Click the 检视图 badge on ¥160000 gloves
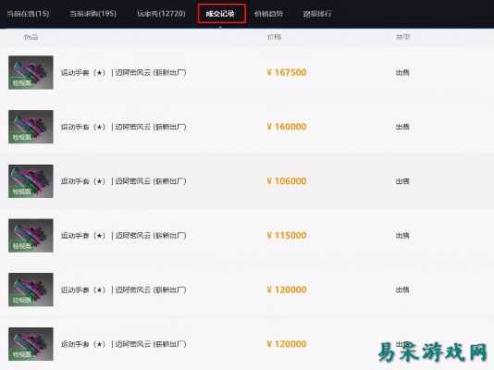Image resolution: width=494 pixels, height=370 pixels. coord(21,137)
